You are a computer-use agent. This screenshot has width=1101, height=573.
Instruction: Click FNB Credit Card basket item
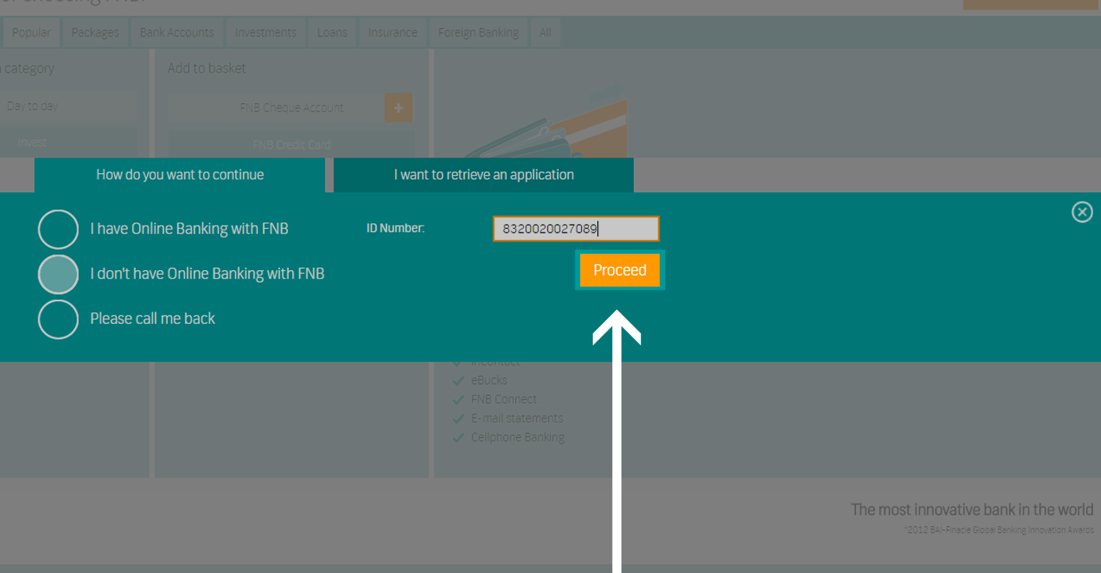(x=291, y=144)
